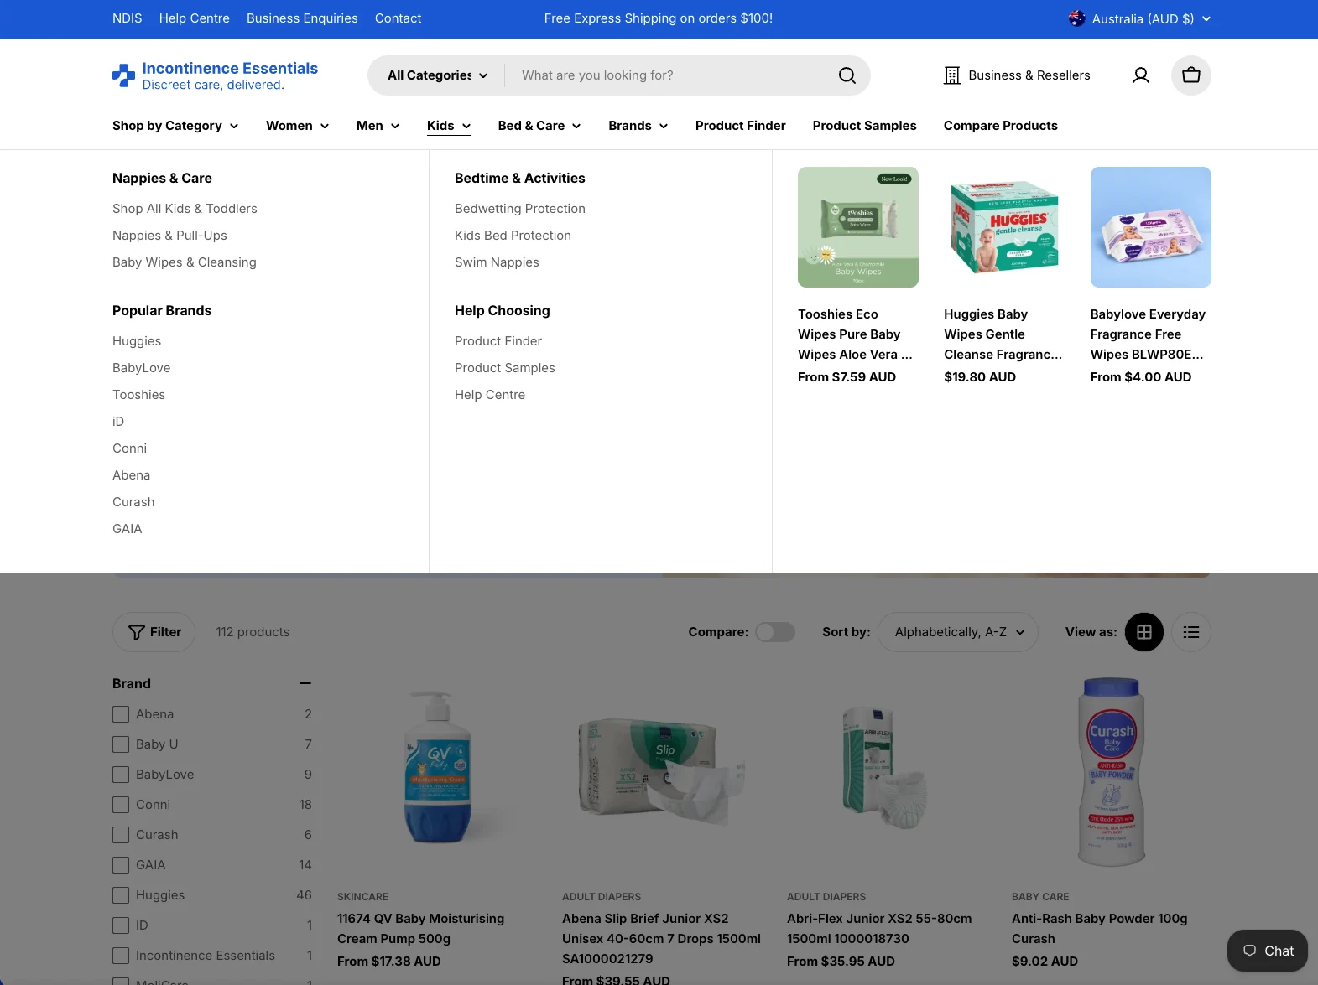The height and width of the screenshot is (985, 1318).
Task: Check the Huggies brand checkbox
Action: coord(121,895)
